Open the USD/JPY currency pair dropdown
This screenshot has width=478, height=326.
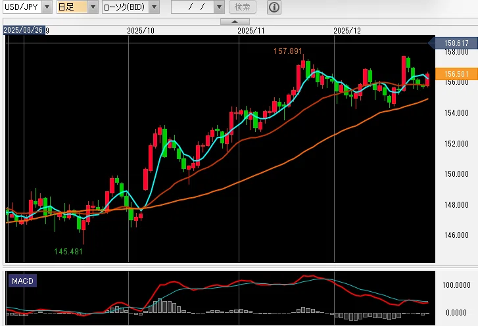(47, 7)
